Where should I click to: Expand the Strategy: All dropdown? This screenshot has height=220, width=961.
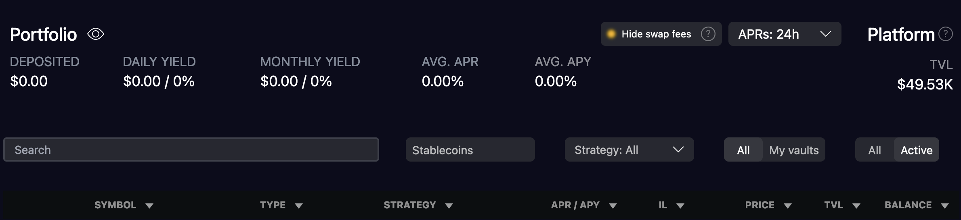click(x=629, y=150)
